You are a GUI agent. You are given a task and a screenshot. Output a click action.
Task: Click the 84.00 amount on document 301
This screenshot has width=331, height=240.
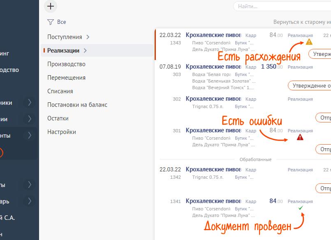click(276, 130)
